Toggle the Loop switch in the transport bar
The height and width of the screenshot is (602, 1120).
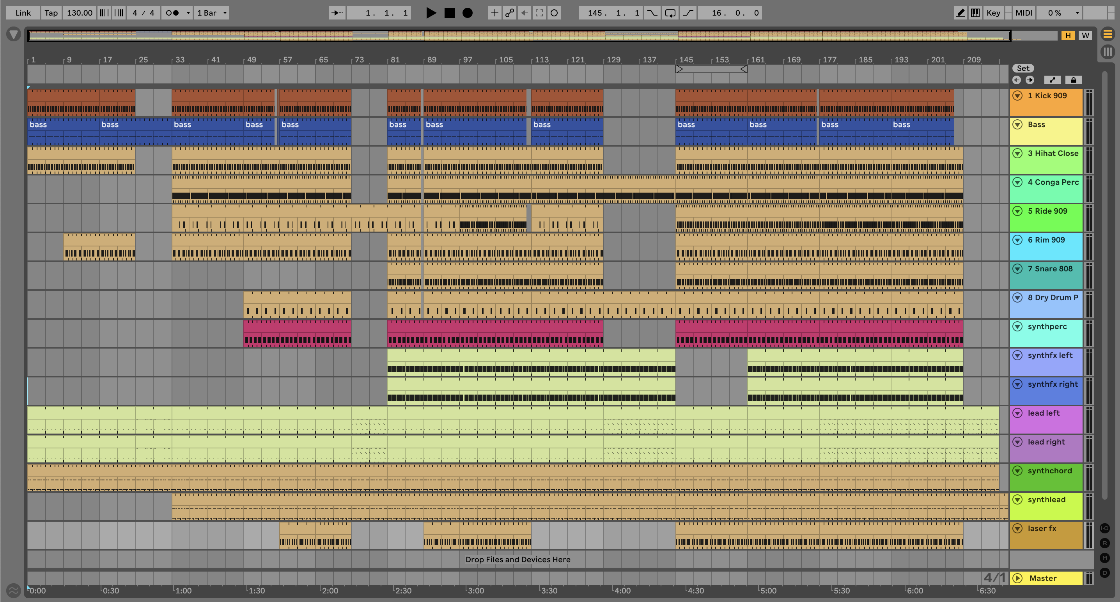(x=670, y=12)
